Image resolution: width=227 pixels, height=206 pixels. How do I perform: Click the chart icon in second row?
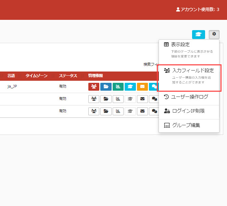pos(118,99)
